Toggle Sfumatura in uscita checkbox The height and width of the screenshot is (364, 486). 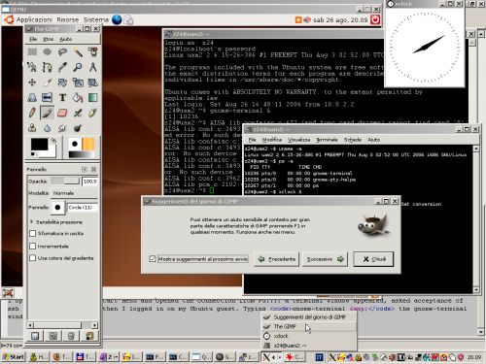pyautogui.click(x=32, y=234)
